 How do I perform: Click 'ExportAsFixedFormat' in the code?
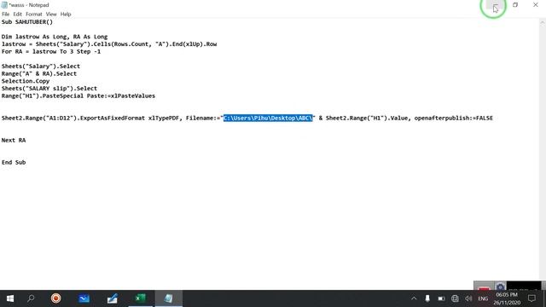[113, 118]
